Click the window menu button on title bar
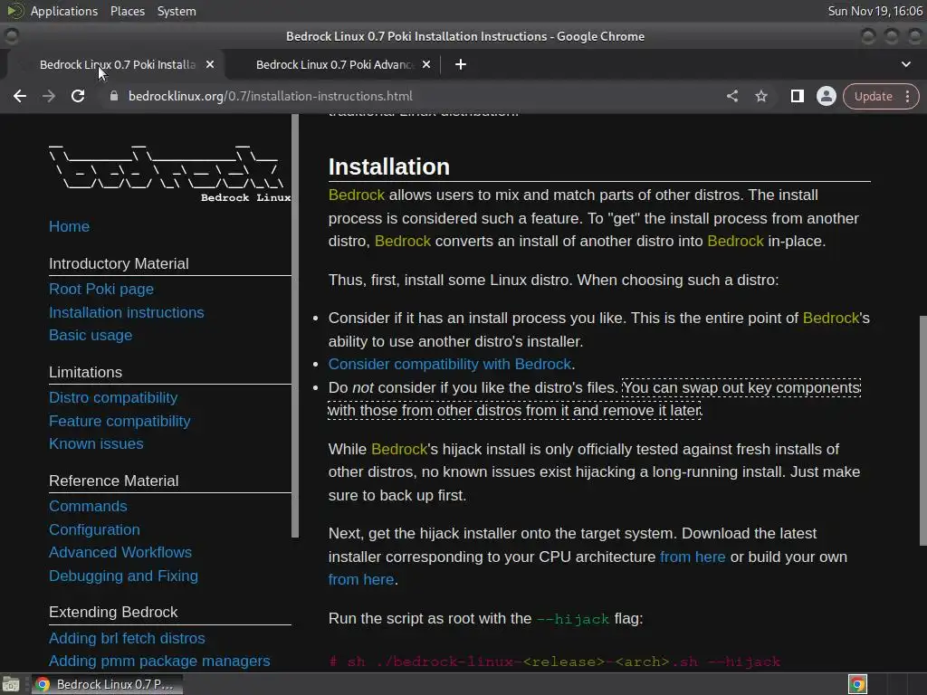This screenshot has height=695, width=927. pos(11,36)
